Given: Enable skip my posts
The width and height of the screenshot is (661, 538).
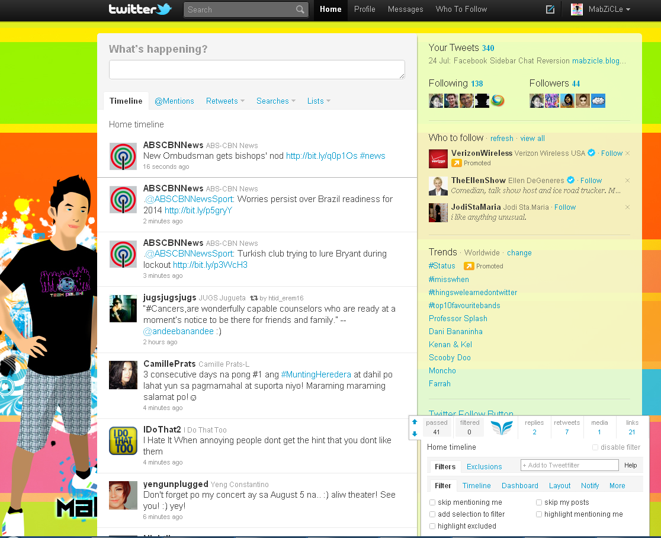Looking at the screenshot, I should (539, 502).
